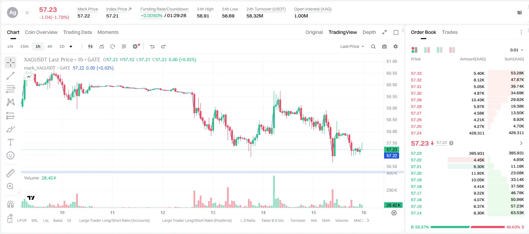Add XAG to favorites with star

(27, 13)
